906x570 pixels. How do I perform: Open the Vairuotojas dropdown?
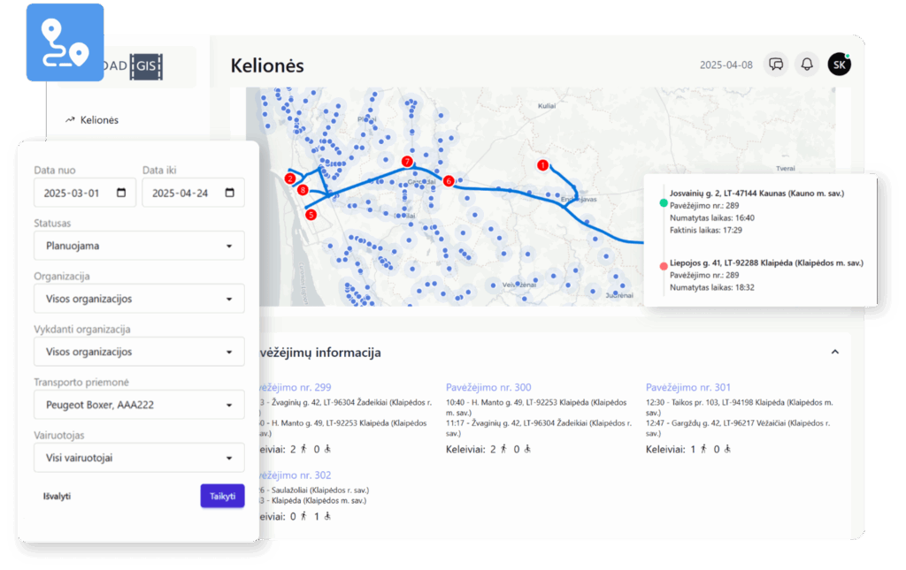tap(139, 458)
